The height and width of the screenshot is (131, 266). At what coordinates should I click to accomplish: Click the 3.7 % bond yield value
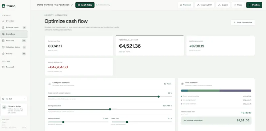pos(170,118)
